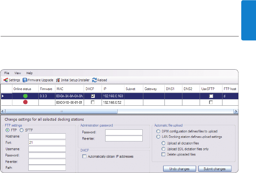256x173 pixels.
Task: Click the FTP Hostname input field
Action: [47, 136]
